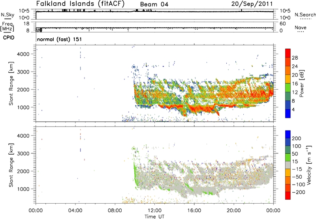The width and height of the screenshot is (316, 219).
Task: Click the '12:00' time tick label
Action: click(154, 211)
